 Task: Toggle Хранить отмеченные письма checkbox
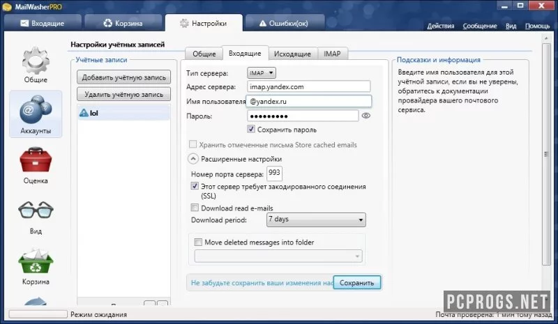point(193,144)
